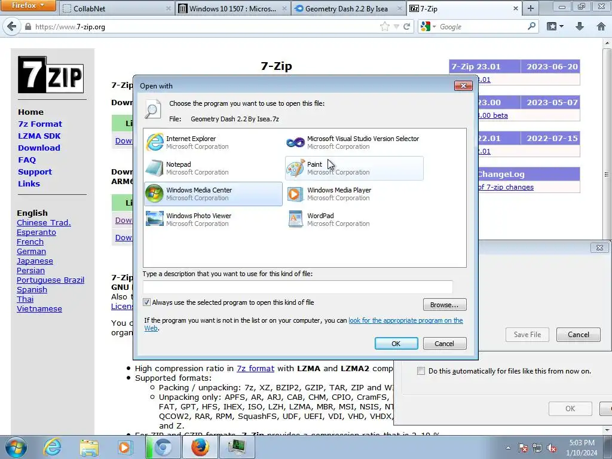The image size is (612, 459).
Task: Click the Firefox back arrow button
Action: click(x=12, y=26)
